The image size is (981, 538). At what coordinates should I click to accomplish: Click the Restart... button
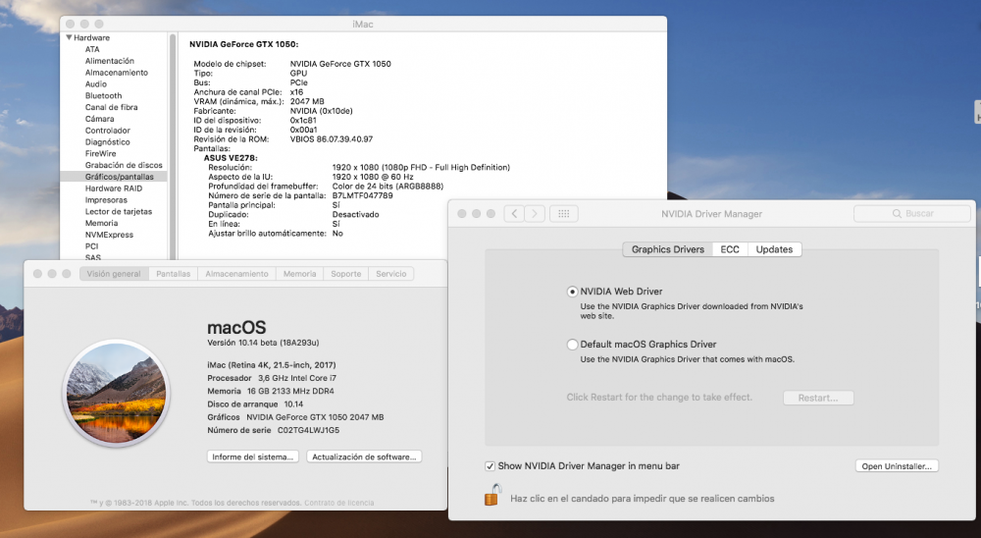coord(818,398)
